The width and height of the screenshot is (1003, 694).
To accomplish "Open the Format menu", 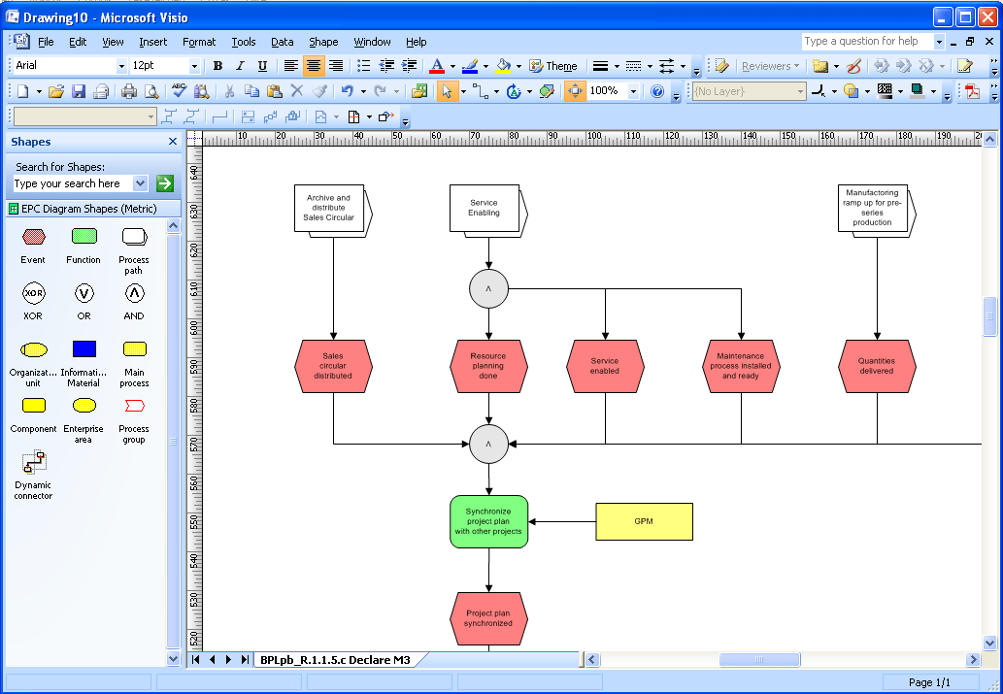I will point(199,42).
